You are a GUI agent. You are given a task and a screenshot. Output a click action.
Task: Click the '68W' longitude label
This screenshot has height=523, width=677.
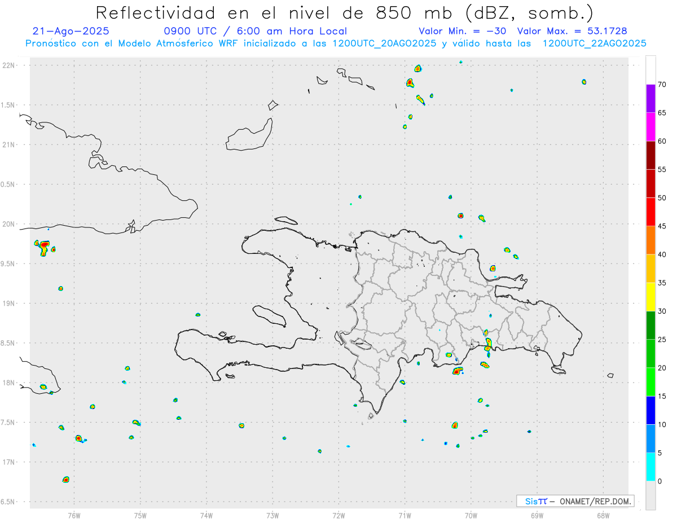[x=603, y=515]
